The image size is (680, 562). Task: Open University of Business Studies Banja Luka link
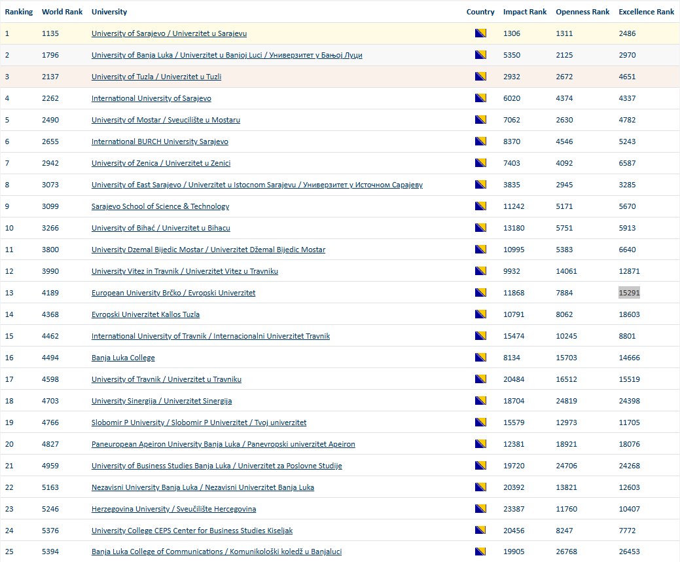[x=217, y=466]
